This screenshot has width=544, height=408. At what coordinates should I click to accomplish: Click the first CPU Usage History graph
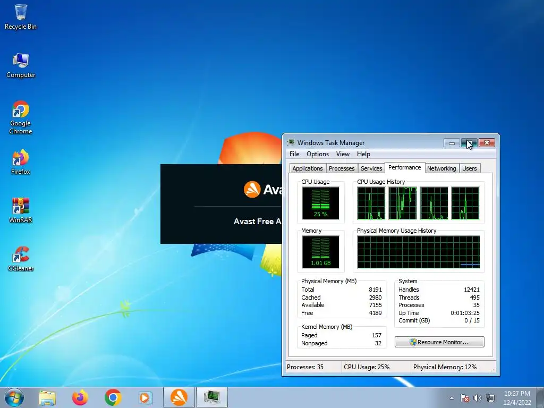tap(371, 203)
